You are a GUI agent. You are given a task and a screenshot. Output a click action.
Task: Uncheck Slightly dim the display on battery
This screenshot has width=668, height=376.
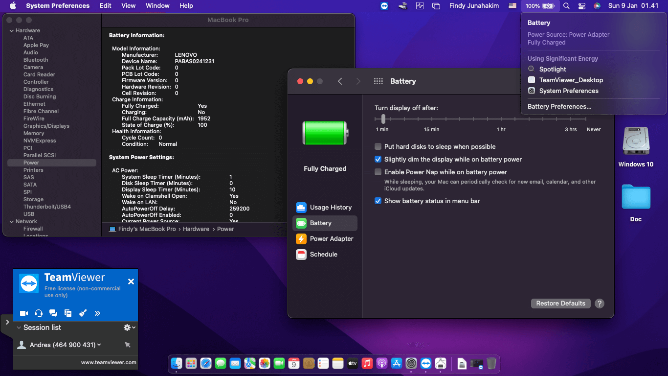coord(378,159)
